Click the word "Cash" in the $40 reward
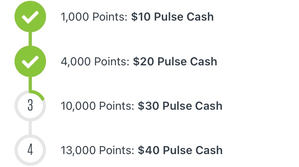 (x=209, y=150)
